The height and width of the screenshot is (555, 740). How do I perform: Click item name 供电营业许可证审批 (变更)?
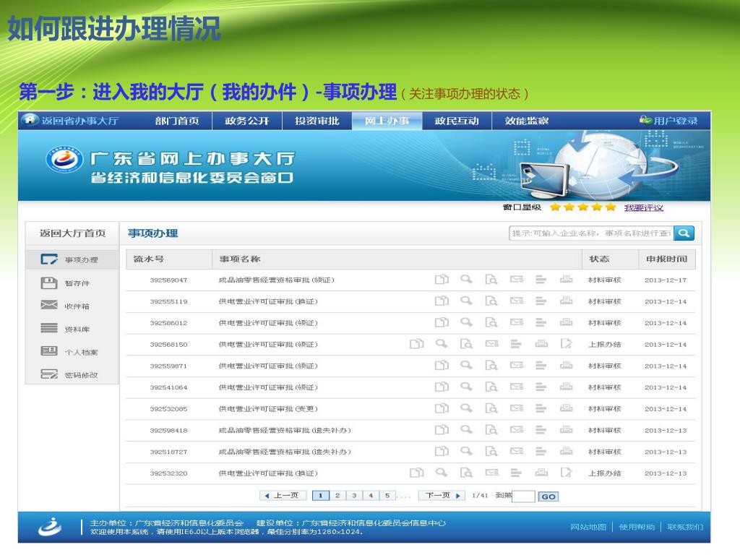(268, 409)
